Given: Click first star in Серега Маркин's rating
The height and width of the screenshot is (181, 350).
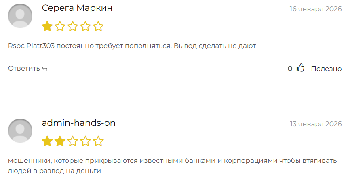Looking at the screenshot, I should pos(47,27).
